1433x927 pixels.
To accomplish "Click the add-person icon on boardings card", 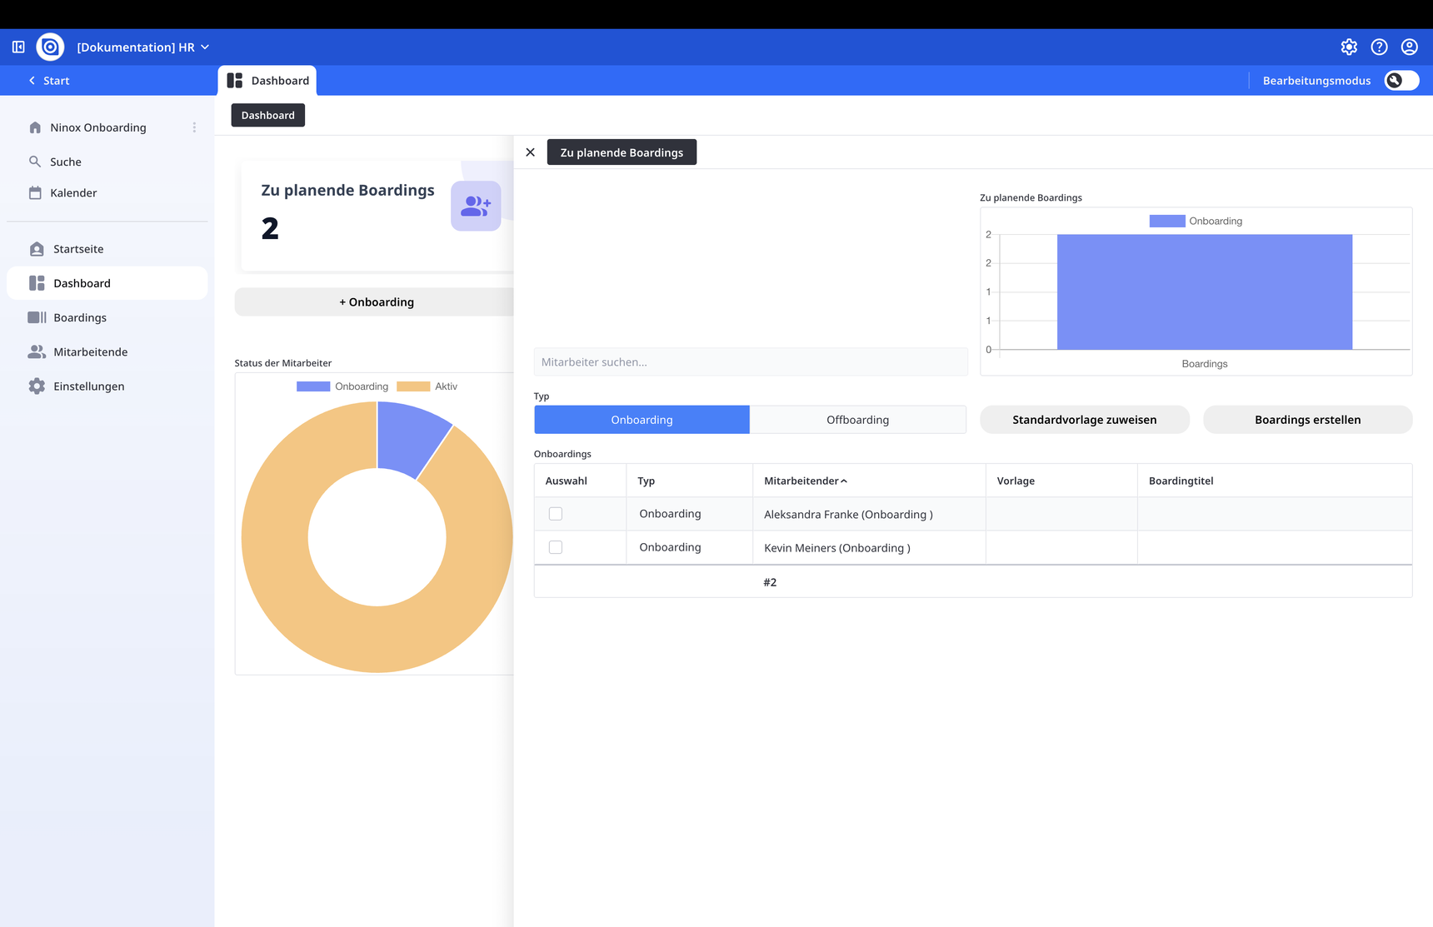I will click(476, 206).
